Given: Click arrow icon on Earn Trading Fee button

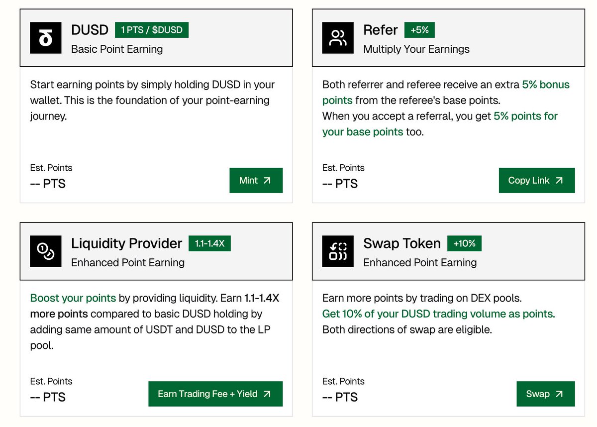Looking at the screenshot, I should (267, 394).
